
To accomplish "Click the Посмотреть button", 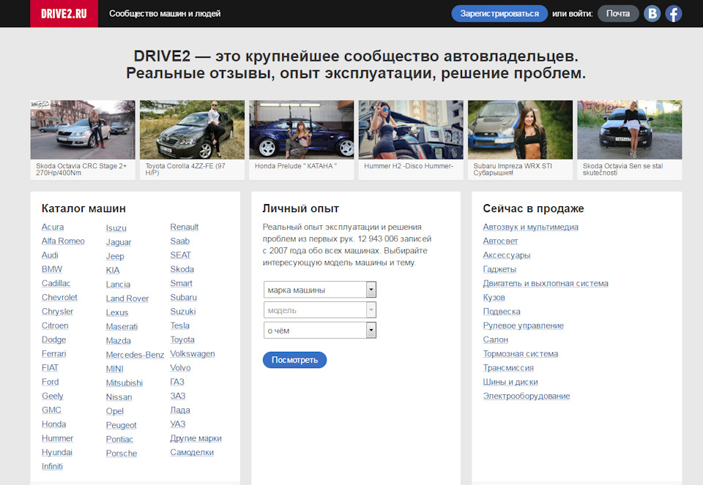I will (x=294, y=360).
